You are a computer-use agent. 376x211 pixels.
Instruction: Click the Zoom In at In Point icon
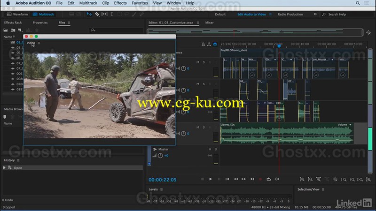(x=344, y=179)
